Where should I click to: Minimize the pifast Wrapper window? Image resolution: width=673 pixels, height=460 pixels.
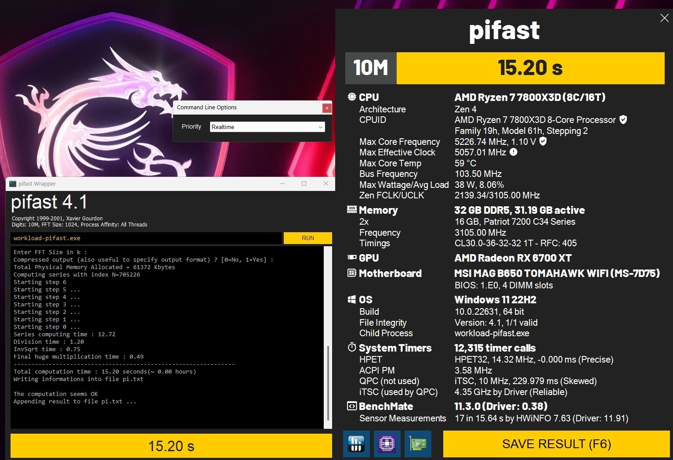(x=282, y=183)
